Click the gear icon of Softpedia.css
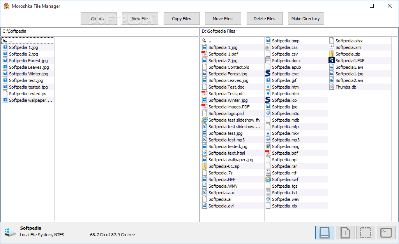 [x=267, y=47]
